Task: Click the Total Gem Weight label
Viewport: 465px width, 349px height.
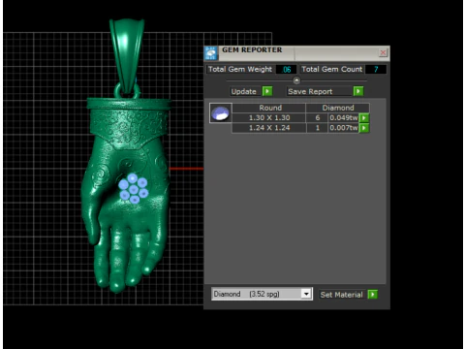Action: click(240, 69)
